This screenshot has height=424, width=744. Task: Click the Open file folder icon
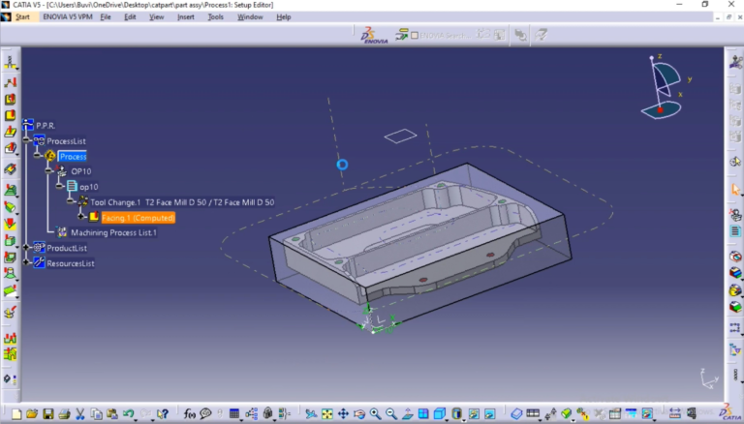click(32, 414)
